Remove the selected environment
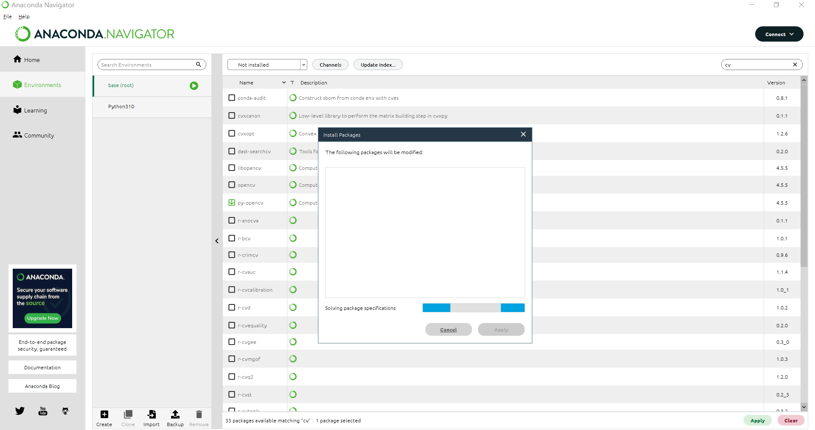 point(199,418)
